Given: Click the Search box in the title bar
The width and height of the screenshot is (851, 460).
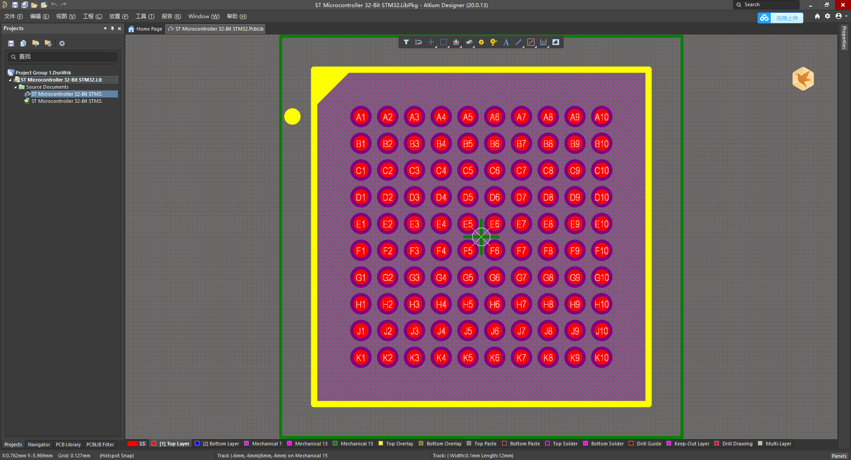Looking at the screenshot, I should click(x=766, y=5).
